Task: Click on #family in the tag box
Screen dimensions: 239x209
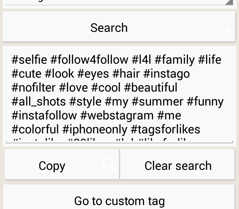Action: pos(175,60)
